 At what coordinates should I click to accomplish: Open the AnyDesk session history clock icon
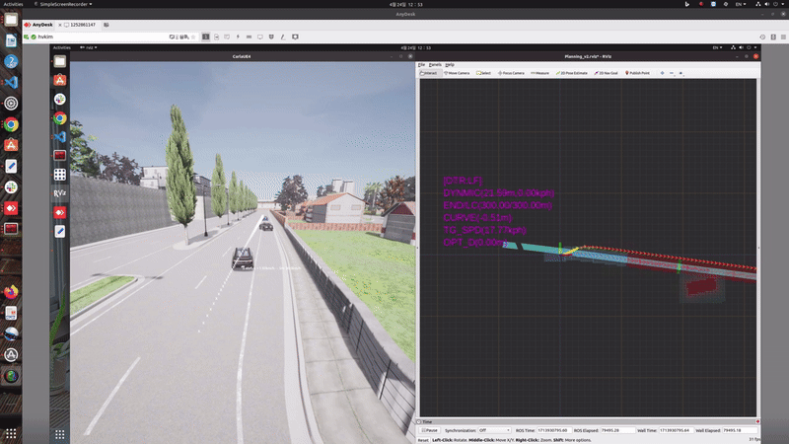(x=762, y=37)
